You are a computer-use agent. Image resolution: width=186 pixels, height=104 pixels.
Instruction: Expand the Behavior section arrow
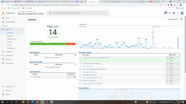click(x=1, y=59)
